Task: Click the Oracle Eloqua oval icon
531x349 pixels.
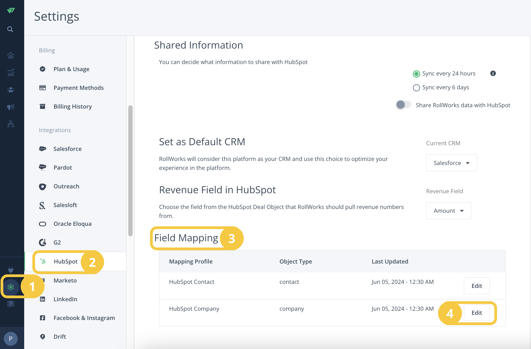Action: tap(43, 224)
